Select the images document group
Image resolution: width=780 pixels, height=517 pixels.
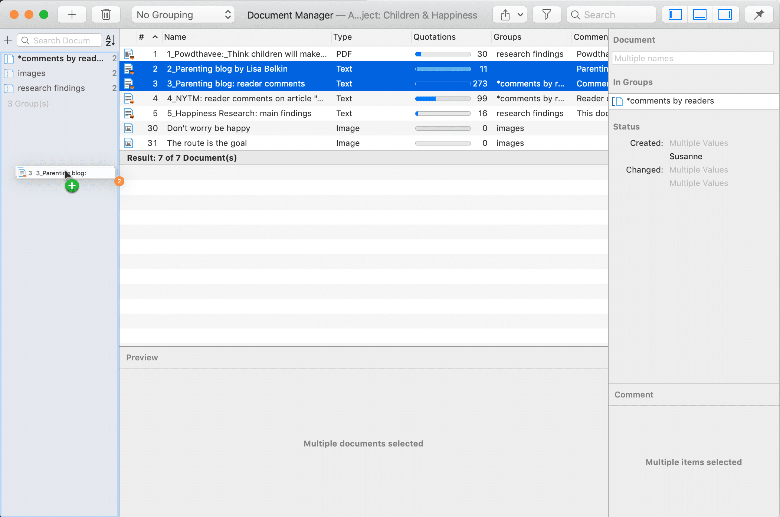coord(59,73)
